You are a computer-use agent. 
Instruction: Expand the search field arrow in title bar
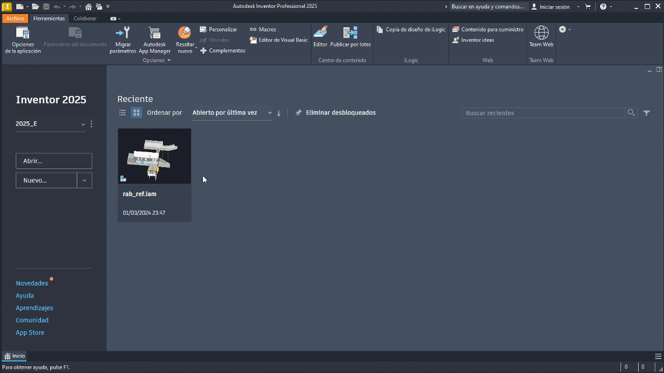(446, 7)
